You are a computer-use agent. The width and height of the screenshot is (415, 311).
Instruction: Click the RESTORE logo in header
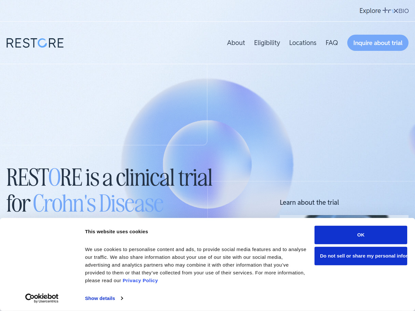(x=35, y=43)
